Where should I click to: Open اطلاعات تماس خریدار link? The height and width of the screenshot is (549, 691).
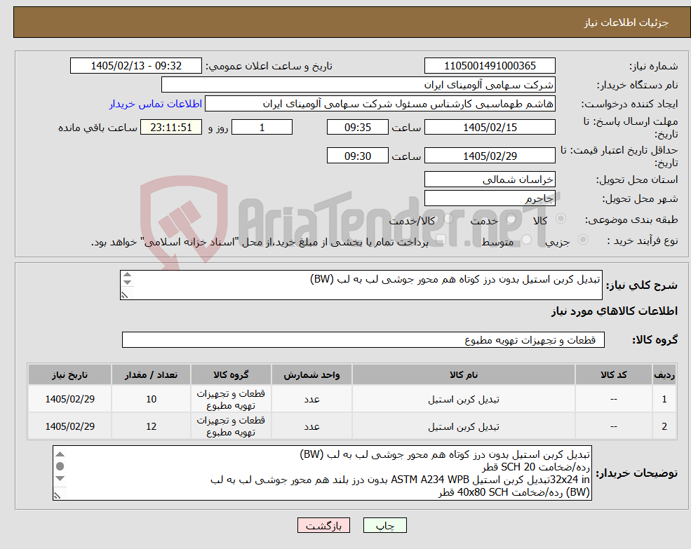(156, 104)
